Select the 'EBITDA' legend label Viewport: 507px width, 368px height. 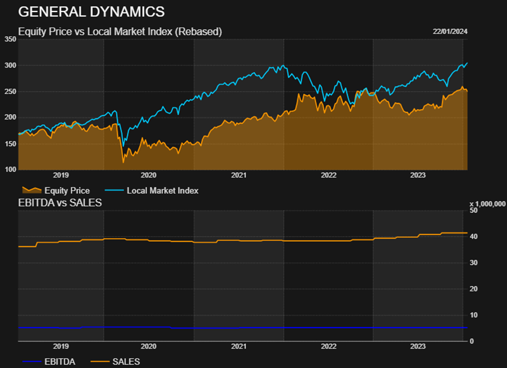pos(60,362)
